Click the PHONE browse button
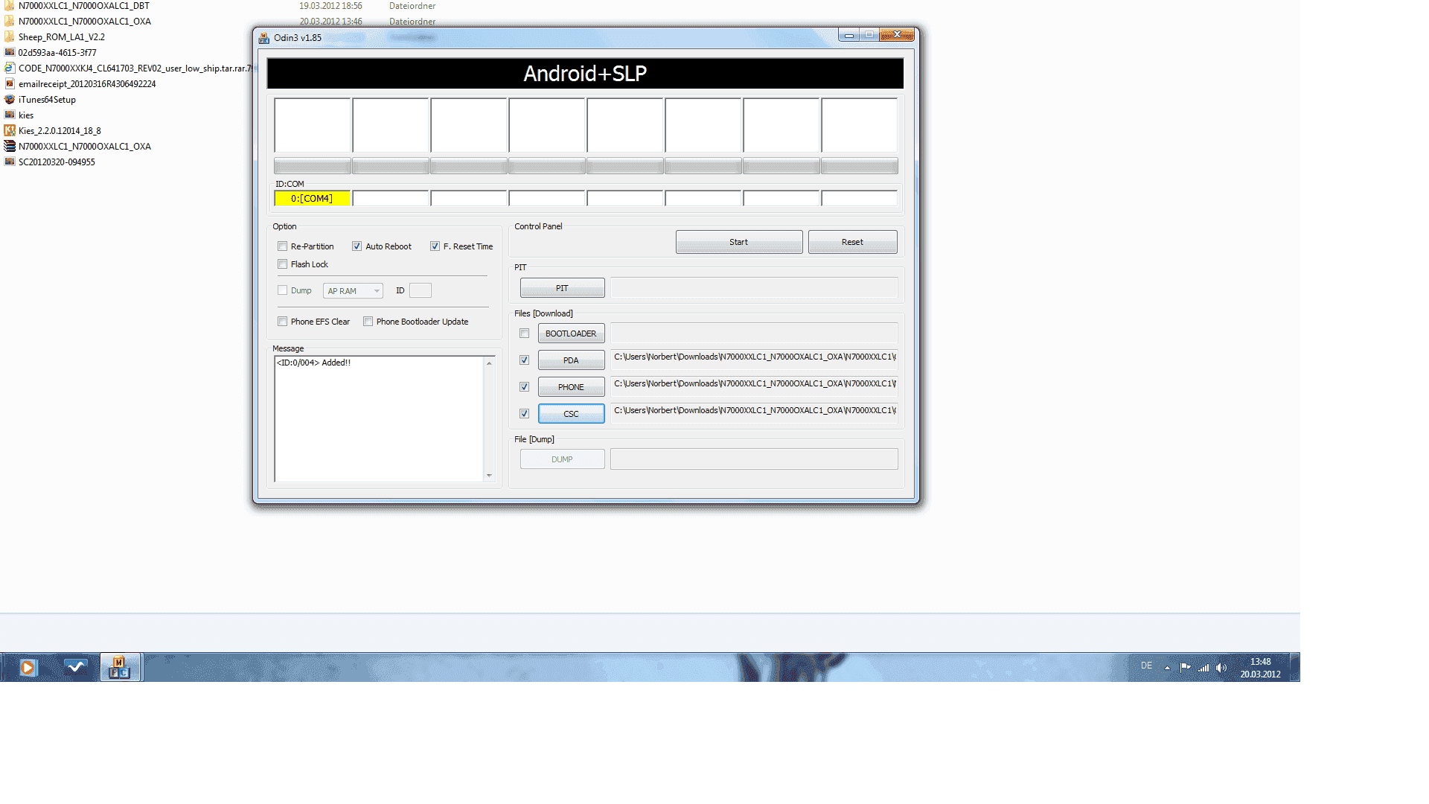The width and height of the screenshot is (1429, 804). [571, 387]
